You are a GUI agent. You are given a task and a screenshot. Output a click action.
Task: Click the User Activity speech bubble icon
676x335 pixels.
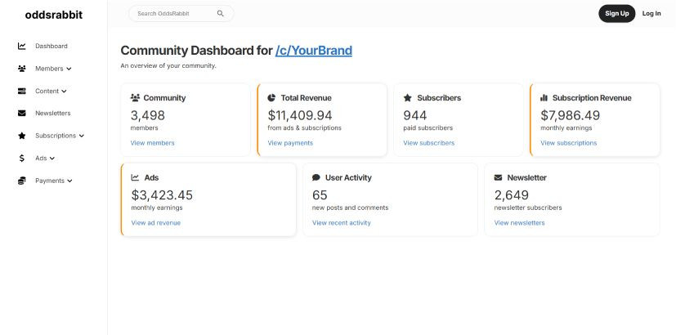[316, 177]
